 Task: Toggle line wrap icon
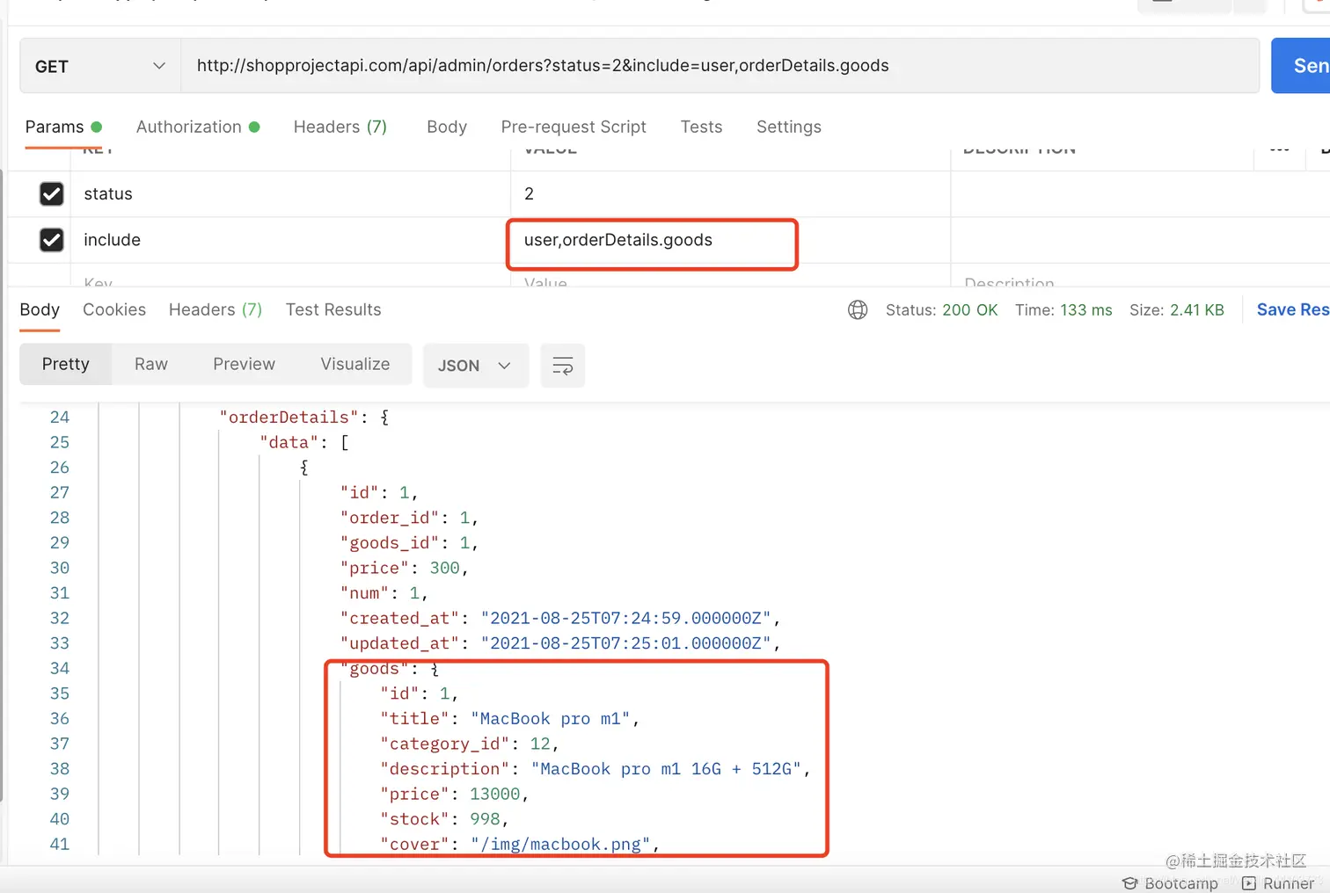click(x=563, y=365)
